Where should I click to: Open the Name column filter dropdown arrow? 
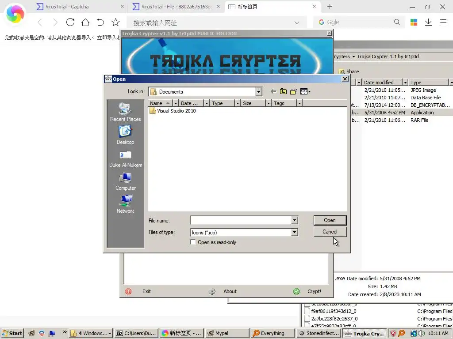coord(175,103)
